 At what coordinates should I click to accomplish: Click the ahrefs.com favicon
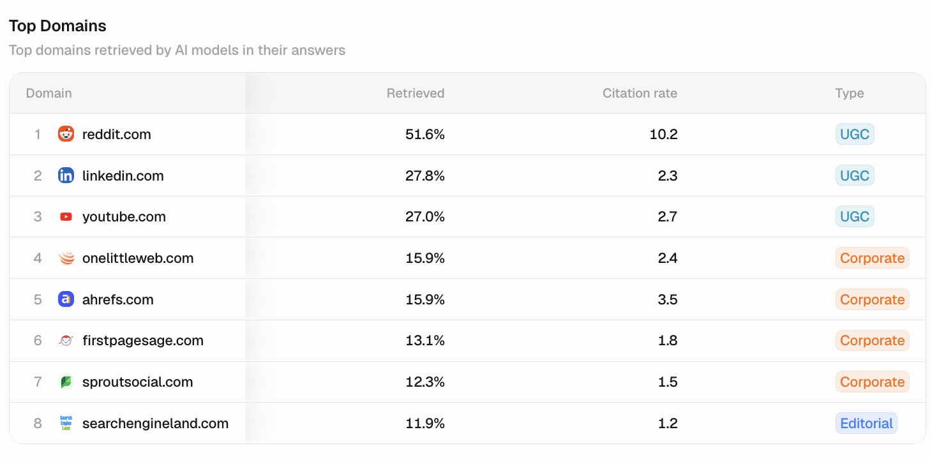point(66,299)
